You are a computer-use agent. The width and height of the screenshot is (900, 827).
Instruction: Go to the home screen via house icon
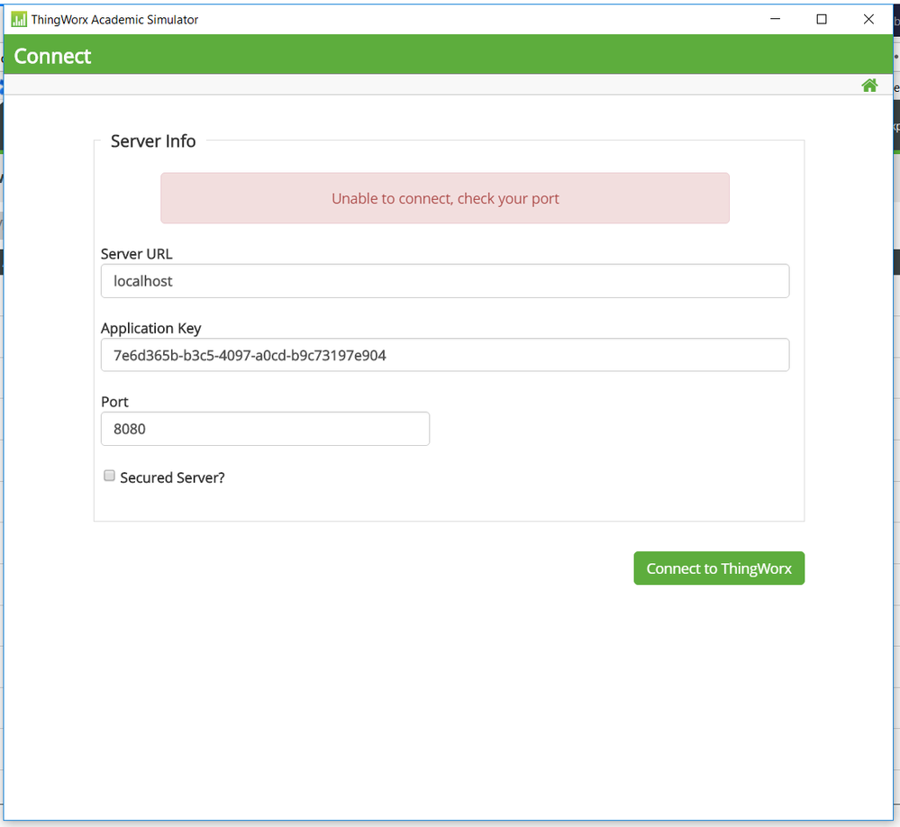click(869, 86)
